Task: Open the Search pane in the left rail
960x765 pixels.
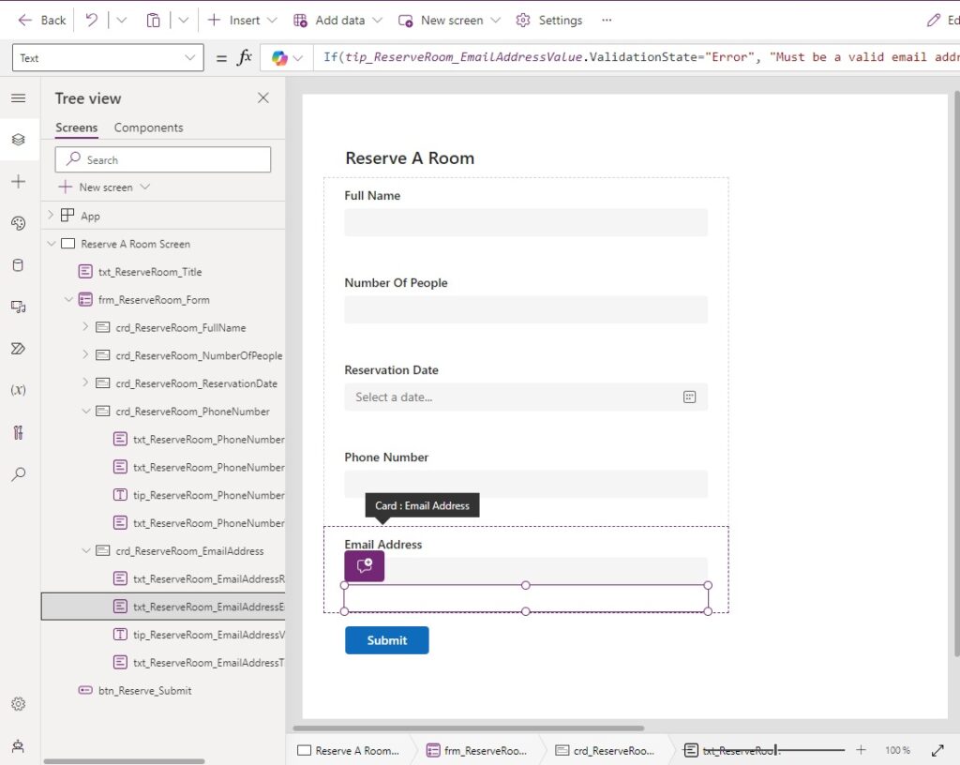Action: click(19, 473)
